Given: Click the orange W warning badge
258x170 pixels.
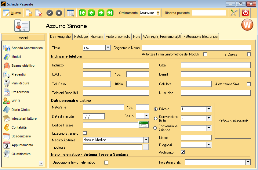Looking at the screenshot, I should 247,25.
